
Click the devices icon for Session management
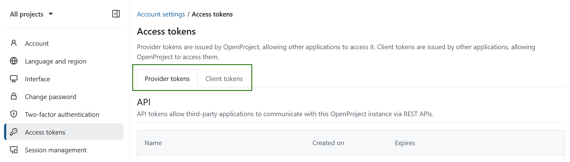point(14,150)
